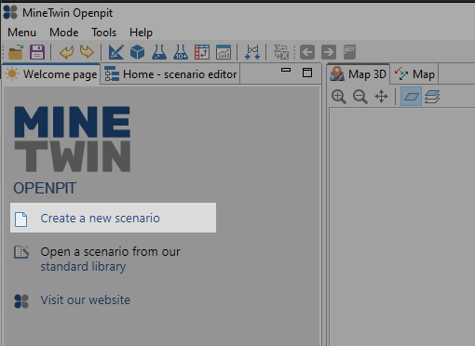Switch to Map 3D tab
This screenshot has height=346, width=475.
pos(359,74)
